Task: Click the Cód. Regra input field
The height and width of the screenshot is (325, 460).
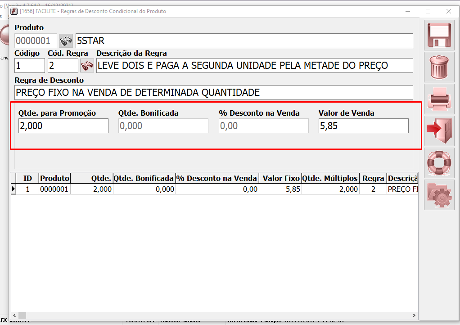Action: [63, 65]
